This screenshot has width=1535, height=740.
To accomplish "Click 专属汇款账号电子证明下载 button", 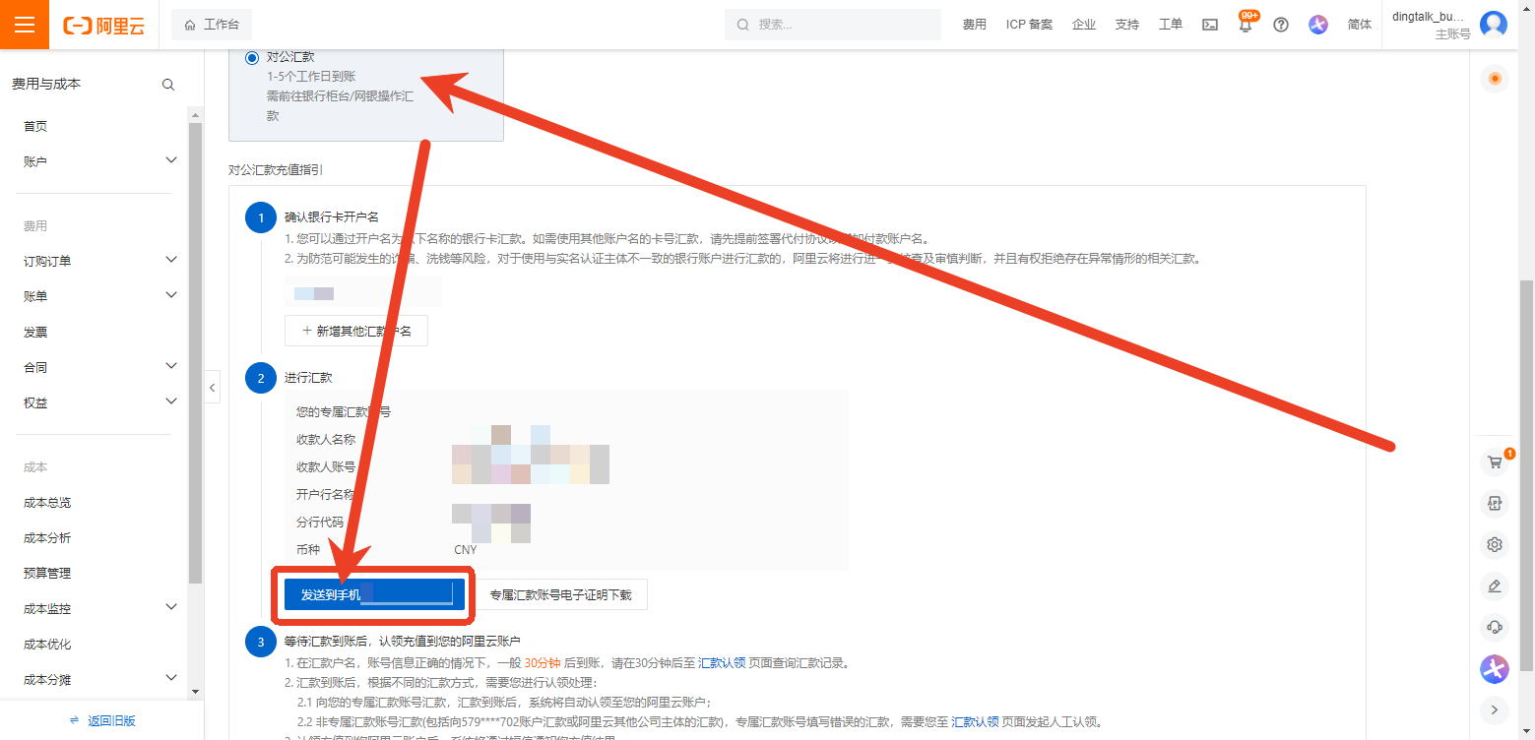I will click(560, 594).
